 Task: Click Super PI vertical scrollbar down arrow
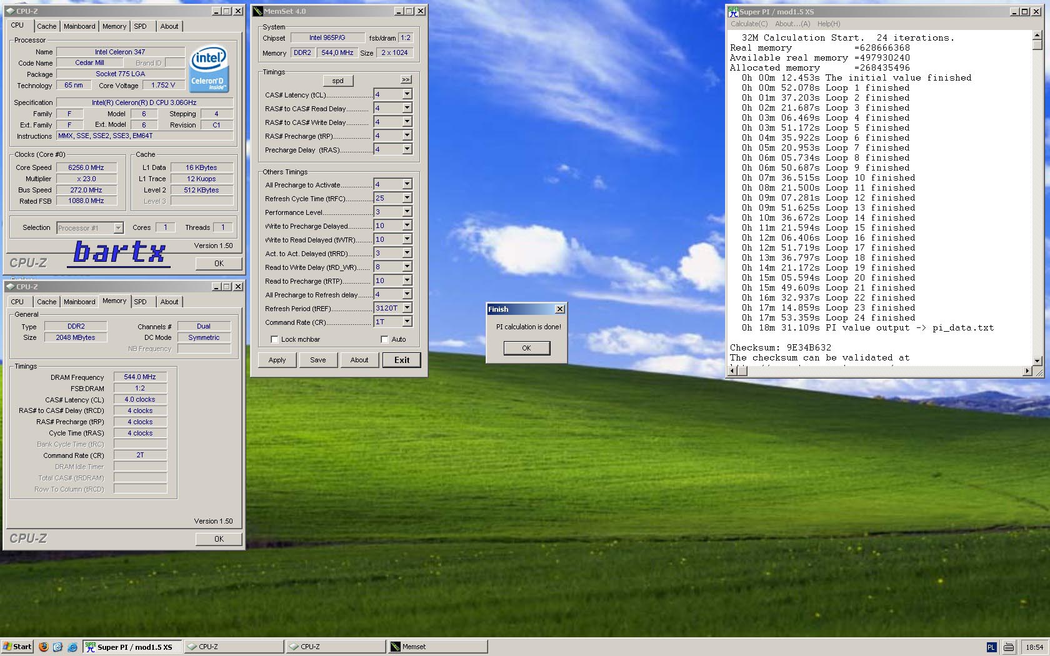coord(1037,360)
